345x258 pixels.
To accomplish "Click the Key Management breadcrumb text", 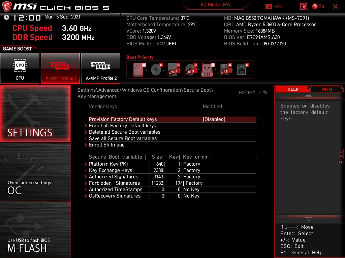I will point(97,96).
